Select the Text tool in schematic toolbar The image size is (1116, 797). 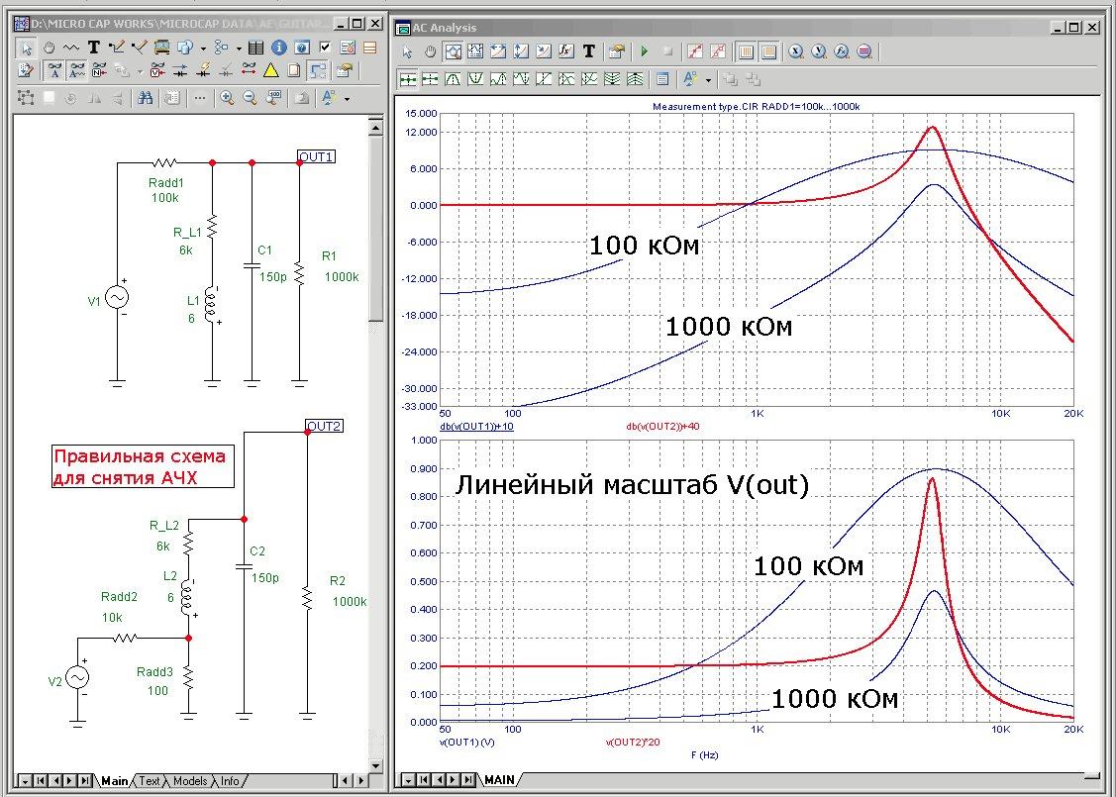tap(94, 47)
